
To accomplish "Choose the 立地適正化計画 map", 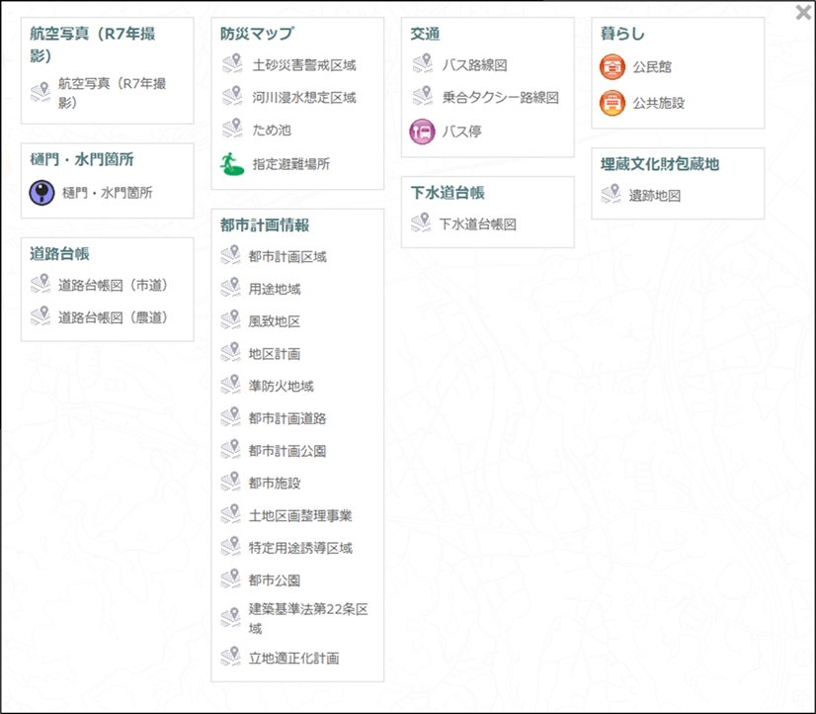I will point(293,658).
